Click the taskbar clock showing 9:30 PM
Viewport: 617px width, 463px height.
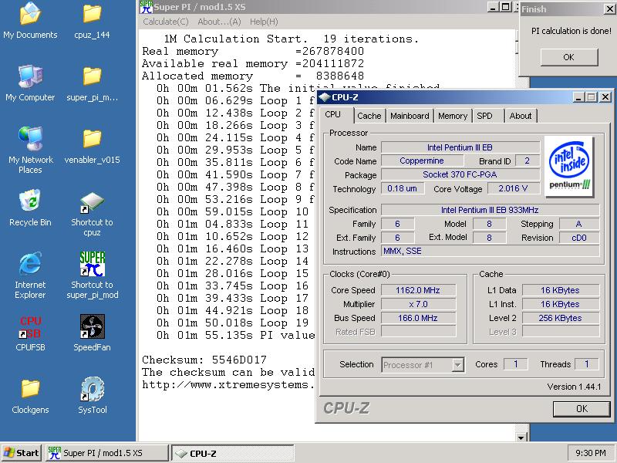click(x=590, y=453)
